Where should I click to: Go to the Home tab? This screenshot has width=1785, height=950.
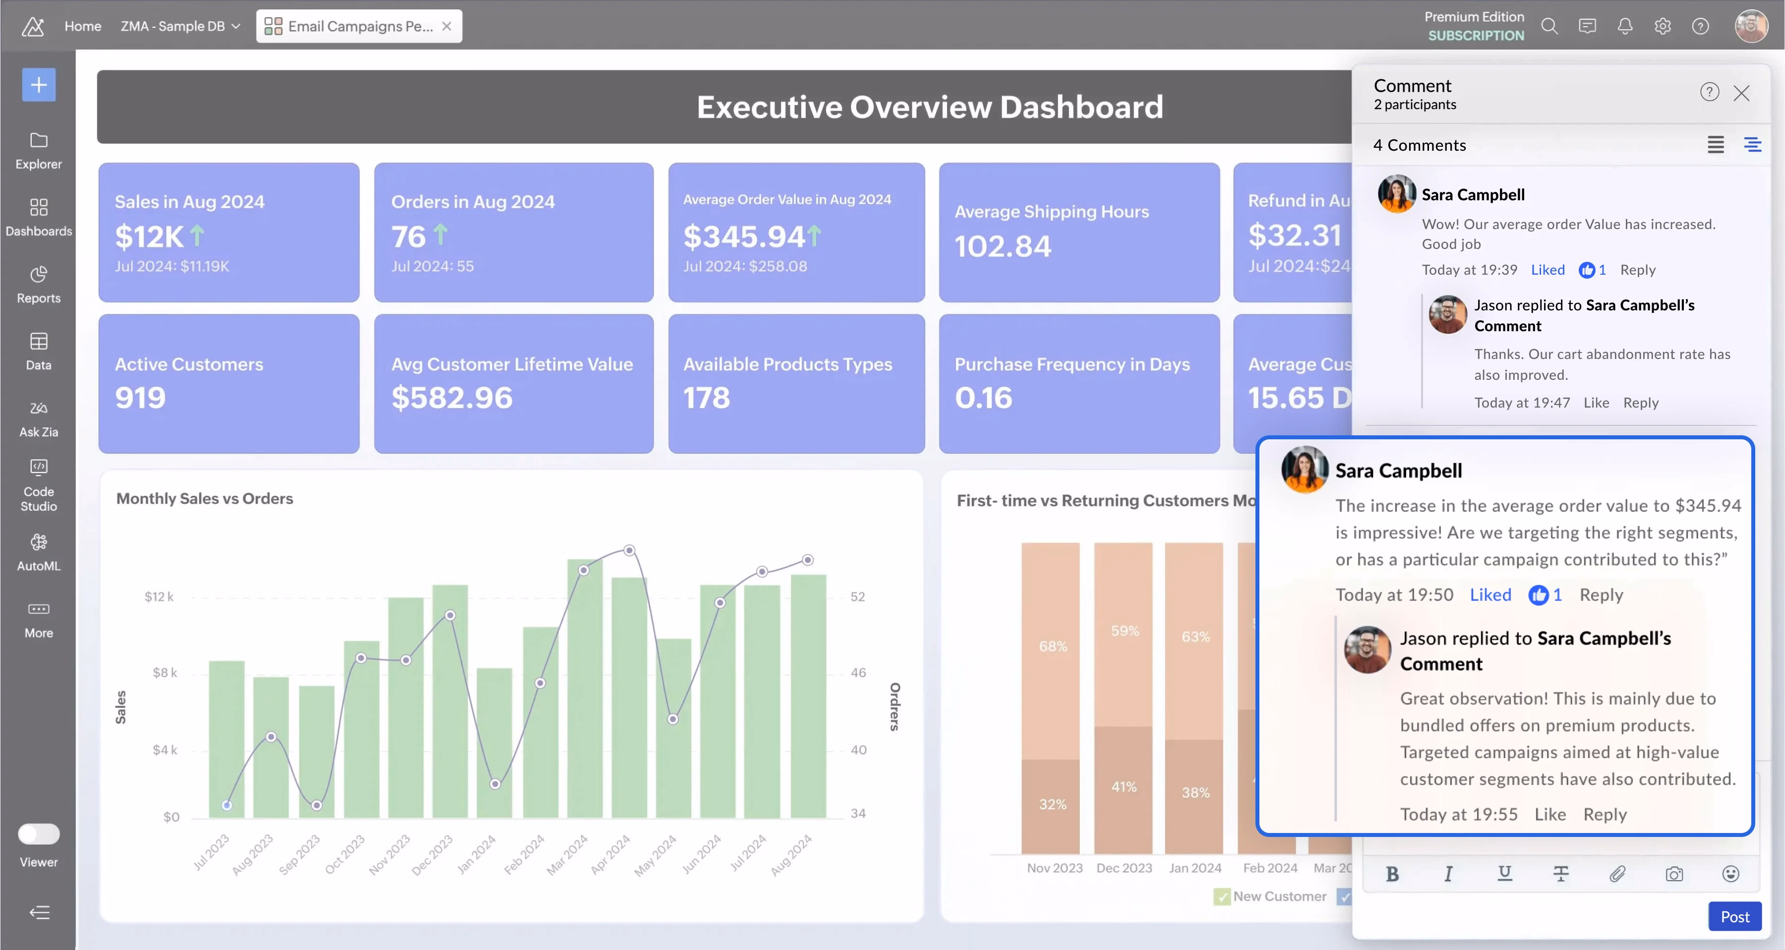[x=83, y=26]
